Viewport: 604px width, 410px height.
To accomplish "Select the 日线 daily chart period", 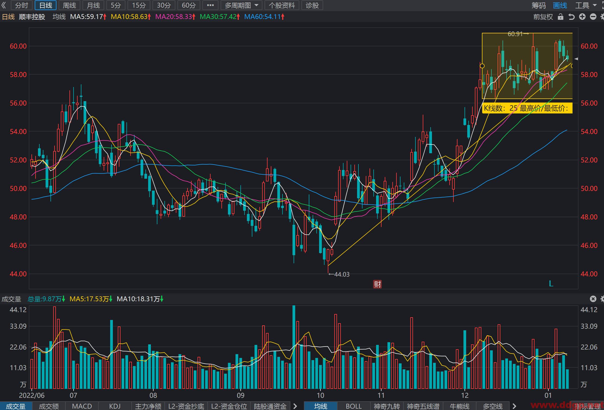I will (x=46, y=5).
